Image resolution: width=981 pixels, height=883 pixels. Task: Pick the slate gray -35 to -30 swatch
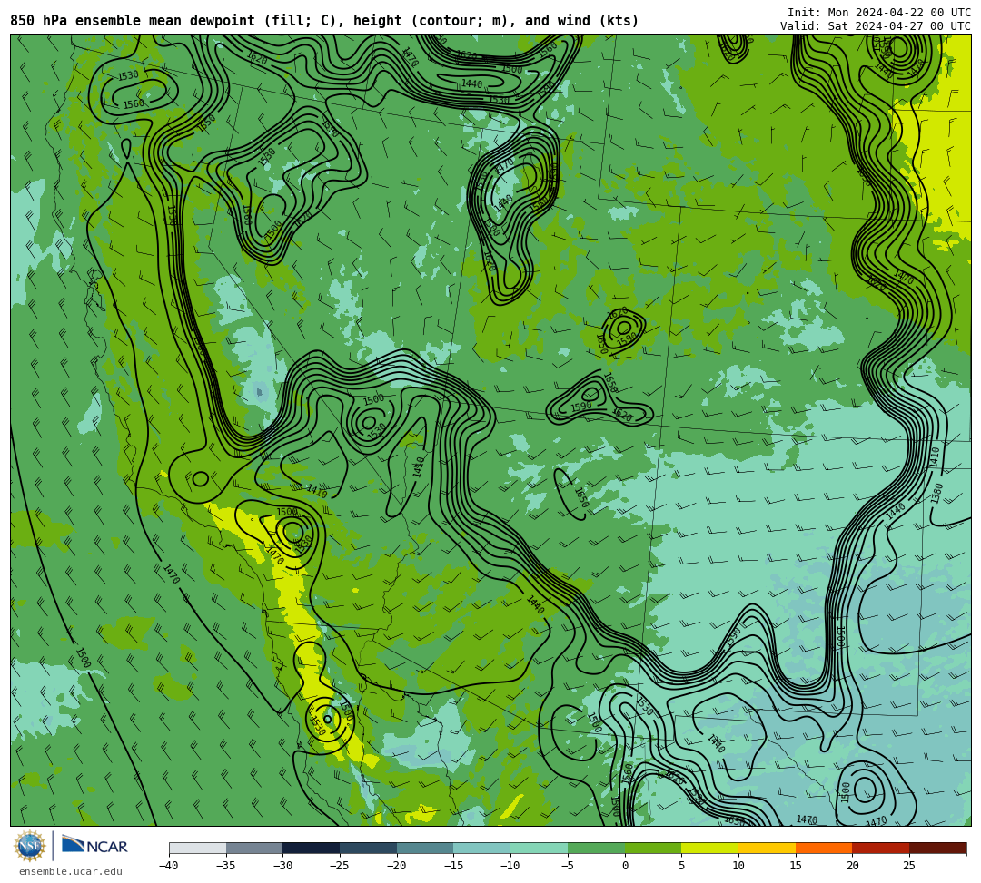click(254, 848)
